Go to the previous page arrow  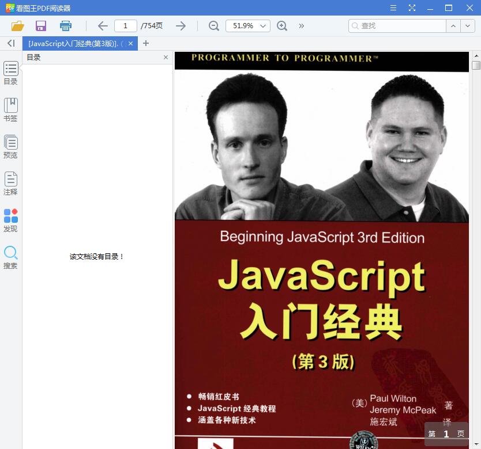(103, 26)
